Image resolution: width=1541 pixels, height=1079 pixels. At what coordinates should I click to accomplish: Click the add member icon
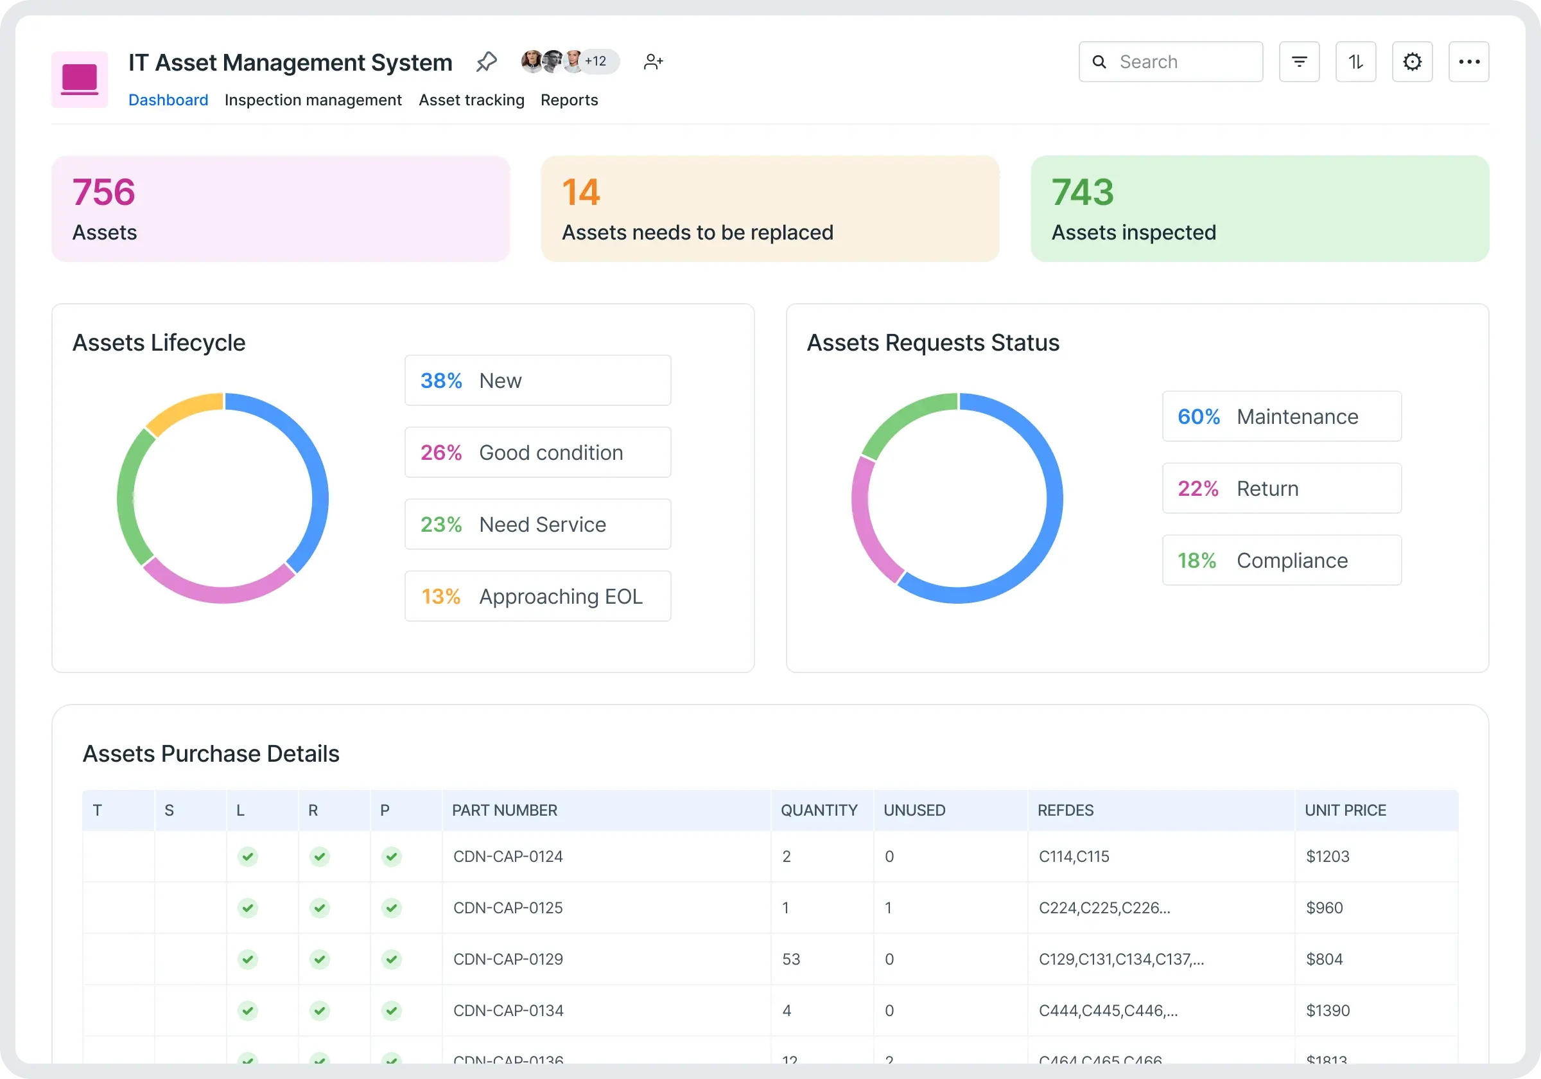pyautogui.click(x=652, y=62)
